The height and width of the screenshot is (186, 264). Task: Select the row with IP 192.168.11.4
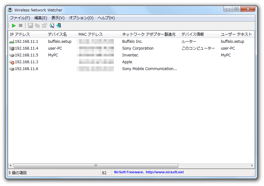click(131, 48)
